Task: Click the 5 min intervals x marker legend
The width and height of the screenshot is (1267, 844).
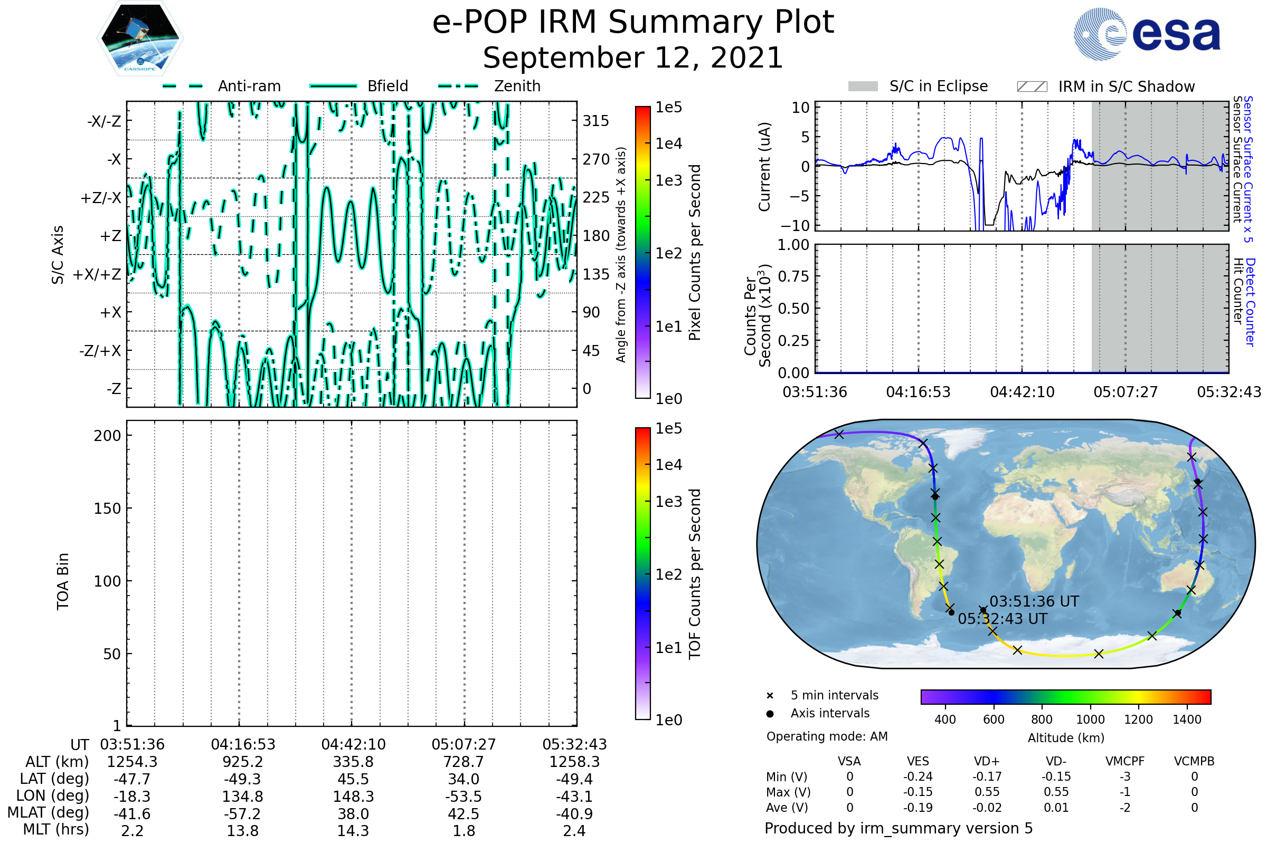Action: point(770,696)
